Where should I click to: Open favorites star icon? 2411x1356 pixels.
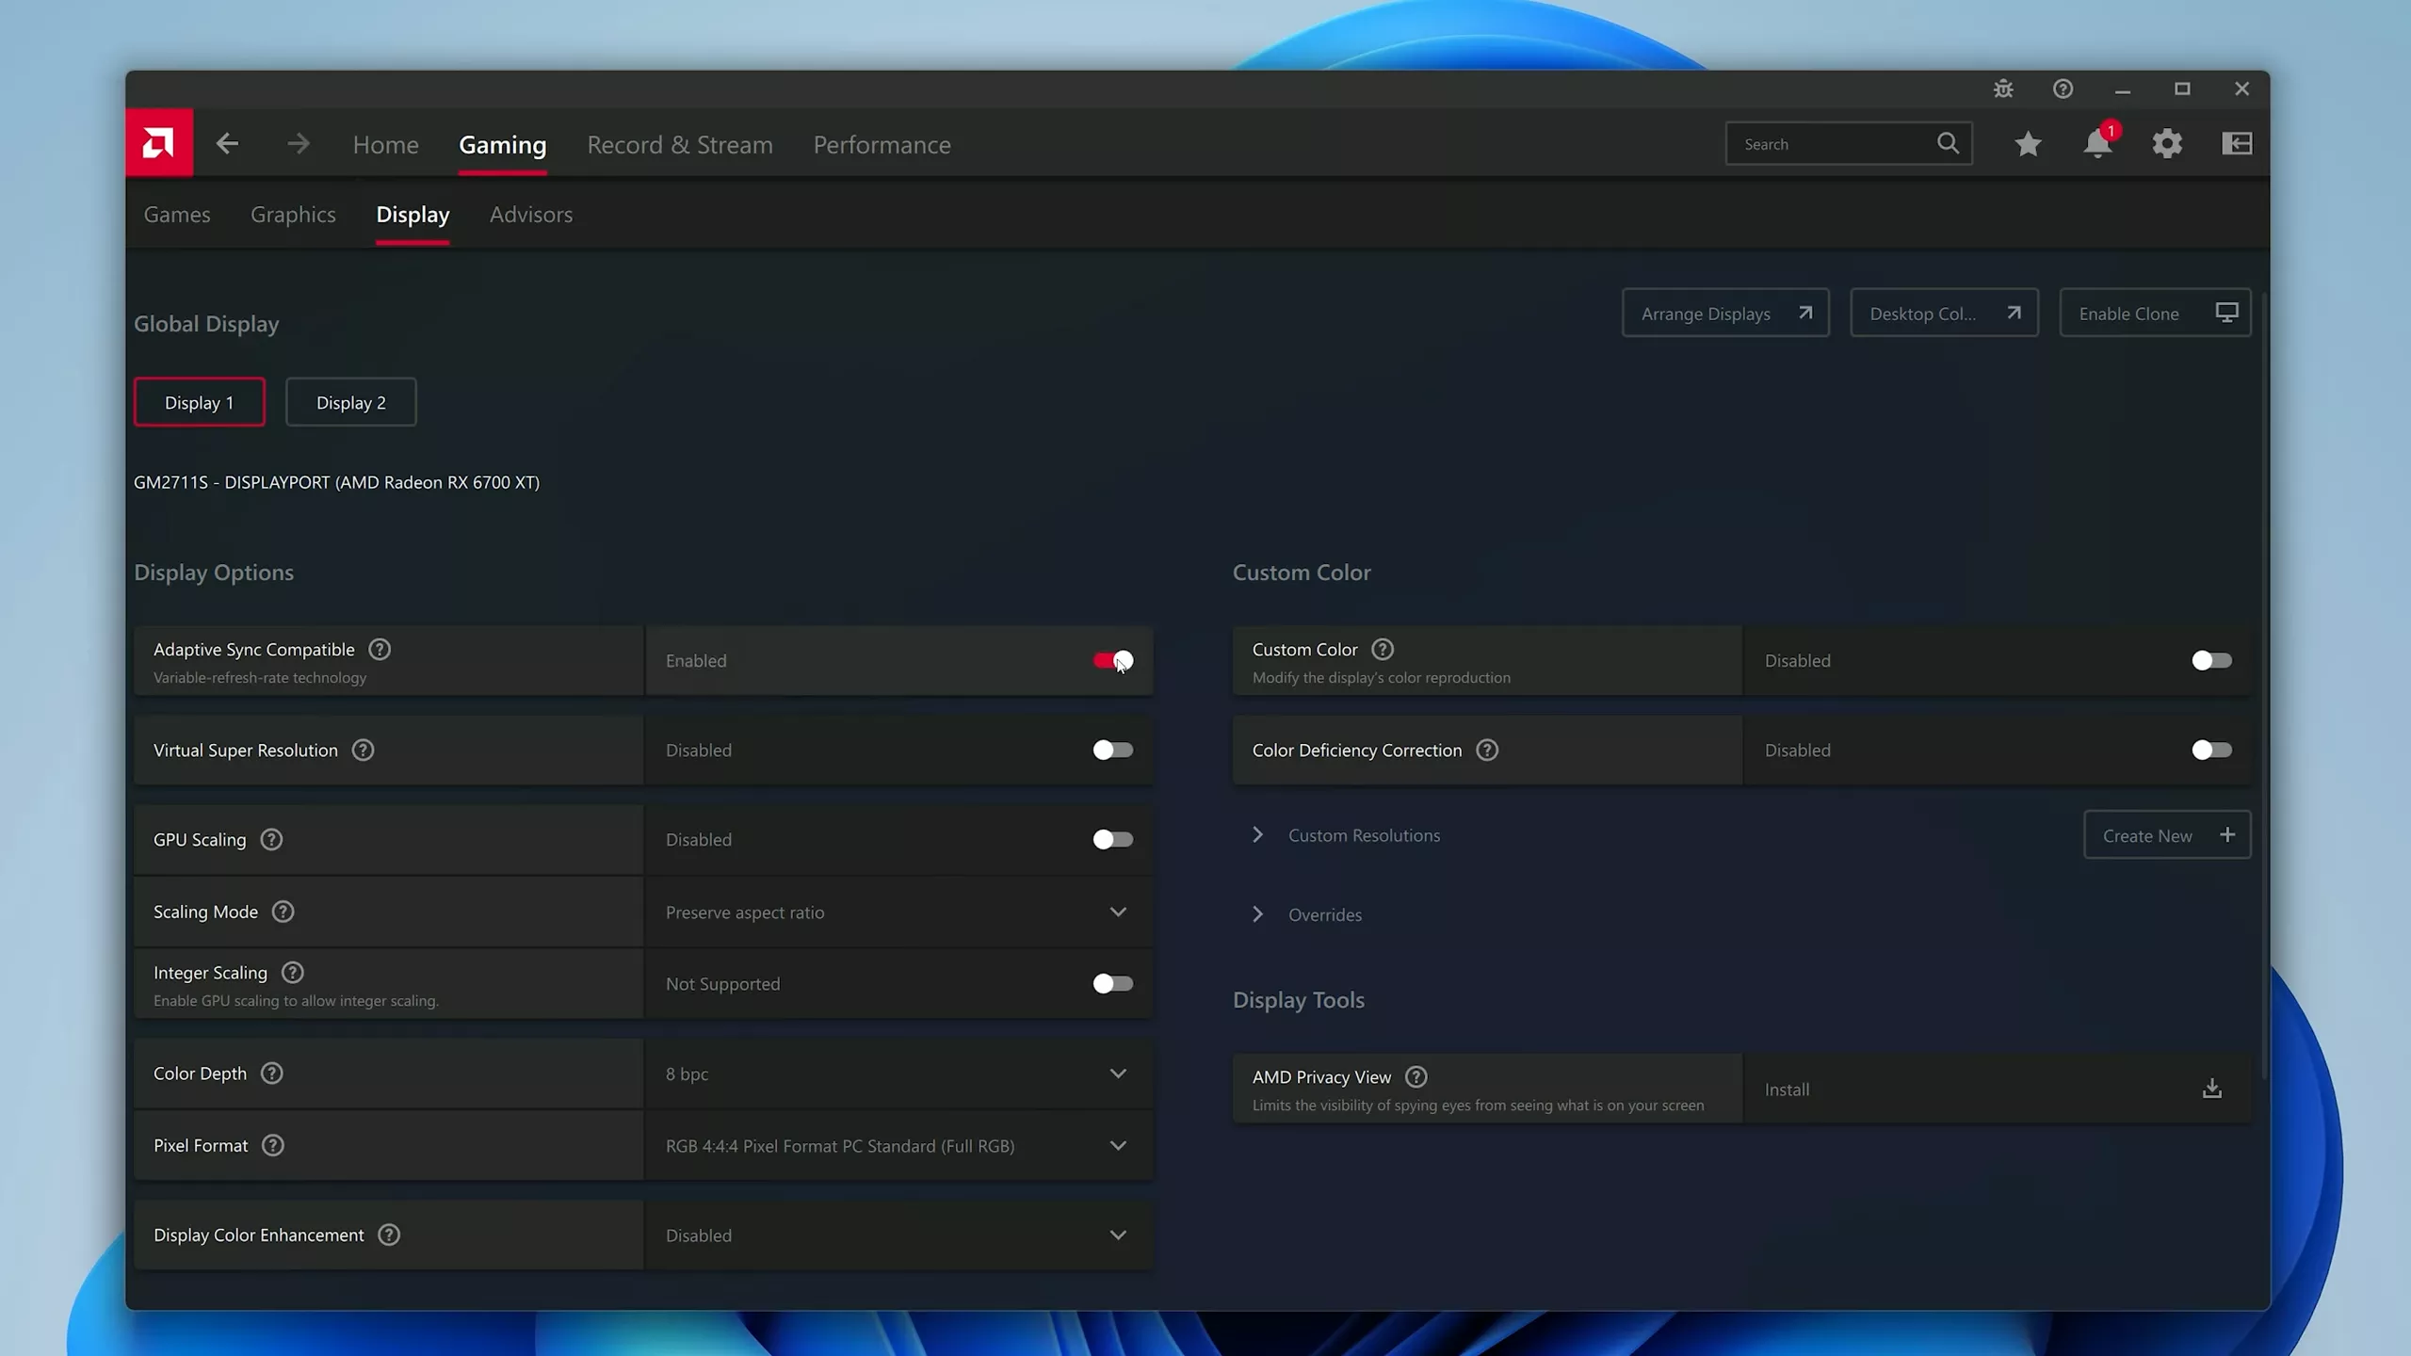(x=2028, y=144)
